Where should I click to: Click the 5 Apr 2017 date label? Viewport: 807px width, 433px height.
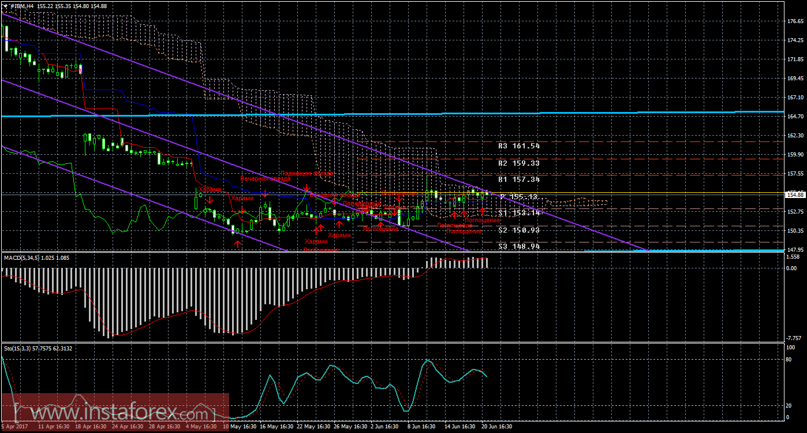point(14,427)
